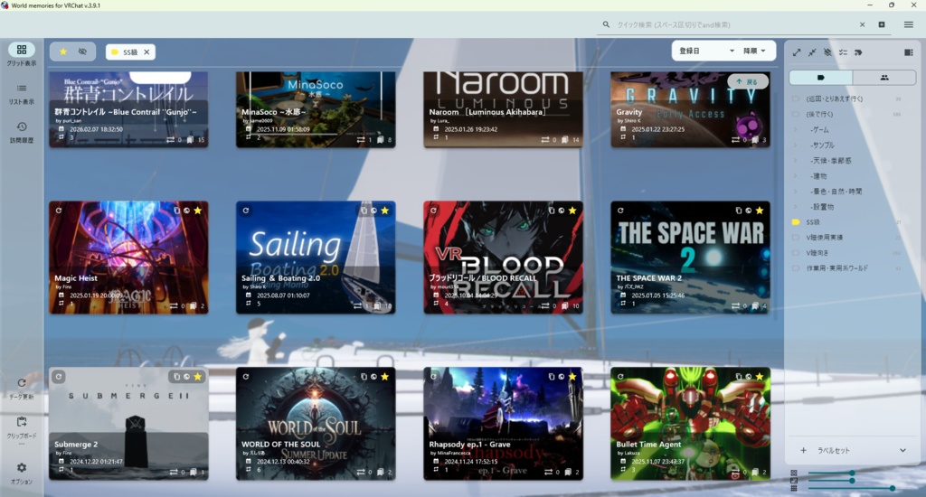Toggle the favorites star filter

coord(63,52)
